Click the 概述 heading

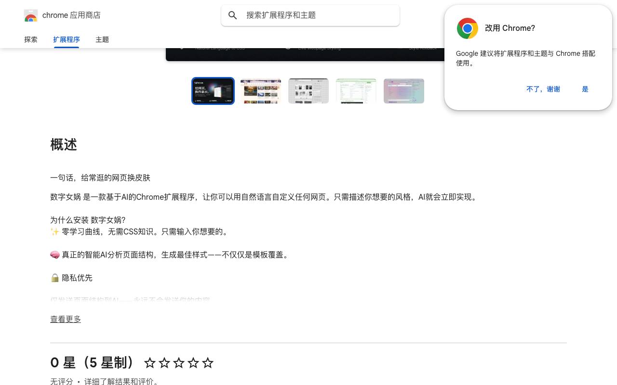(64, 145)
